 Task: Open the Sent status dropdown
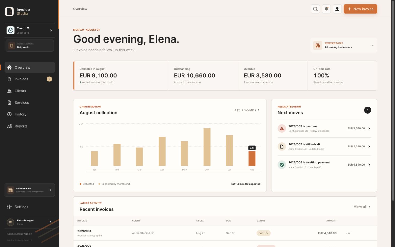pyautogui.click(x=263, y=233)
